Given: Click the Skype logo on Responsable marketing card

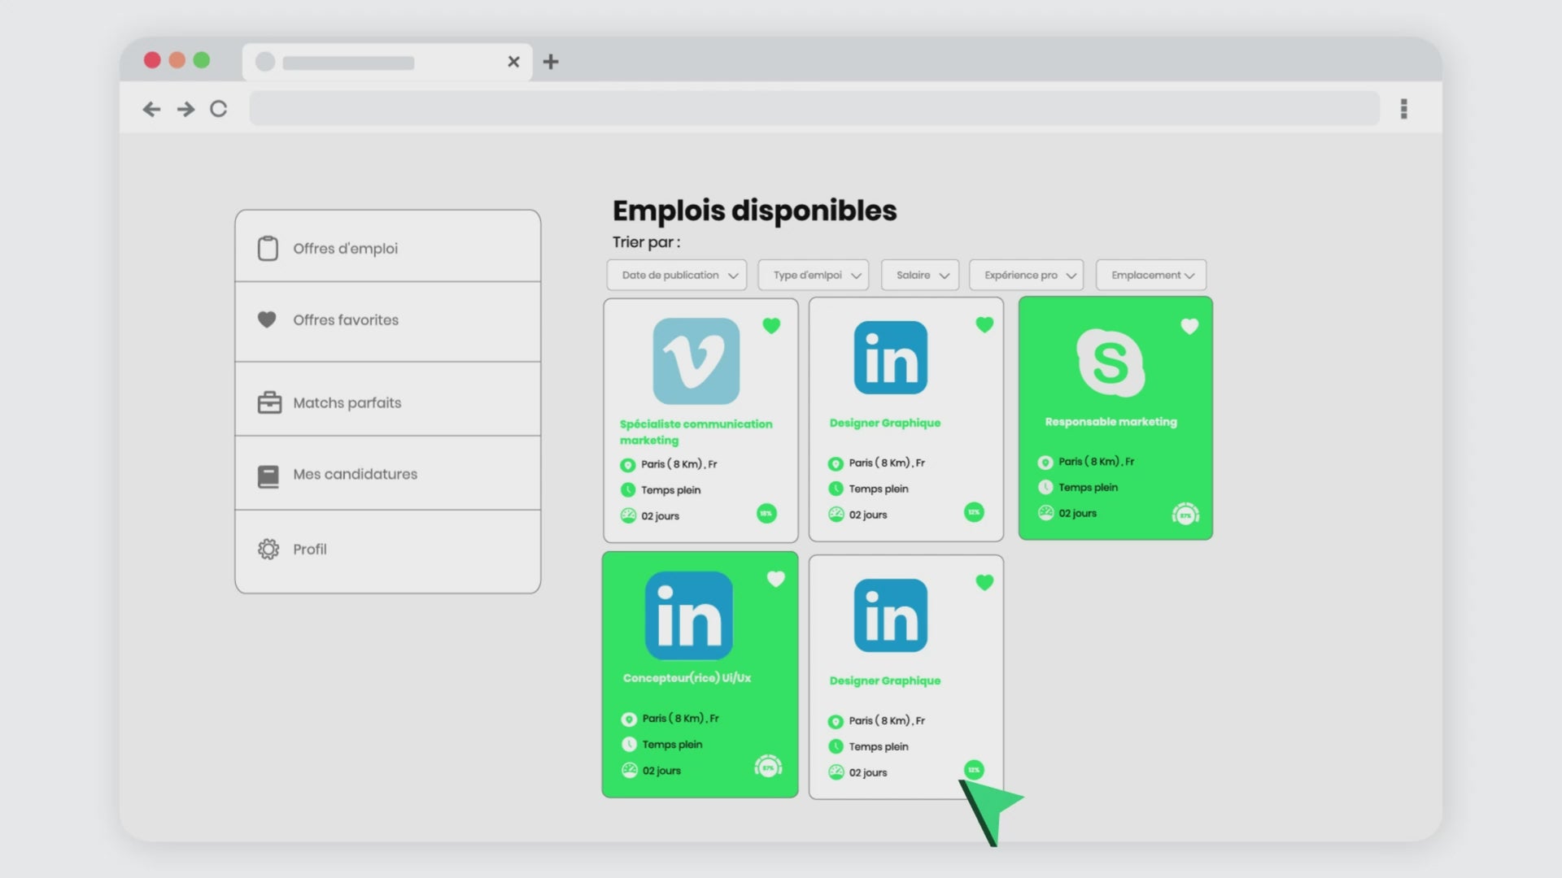Looking at the screenshot, I should pyautogui.click(x=1110, y=363).
